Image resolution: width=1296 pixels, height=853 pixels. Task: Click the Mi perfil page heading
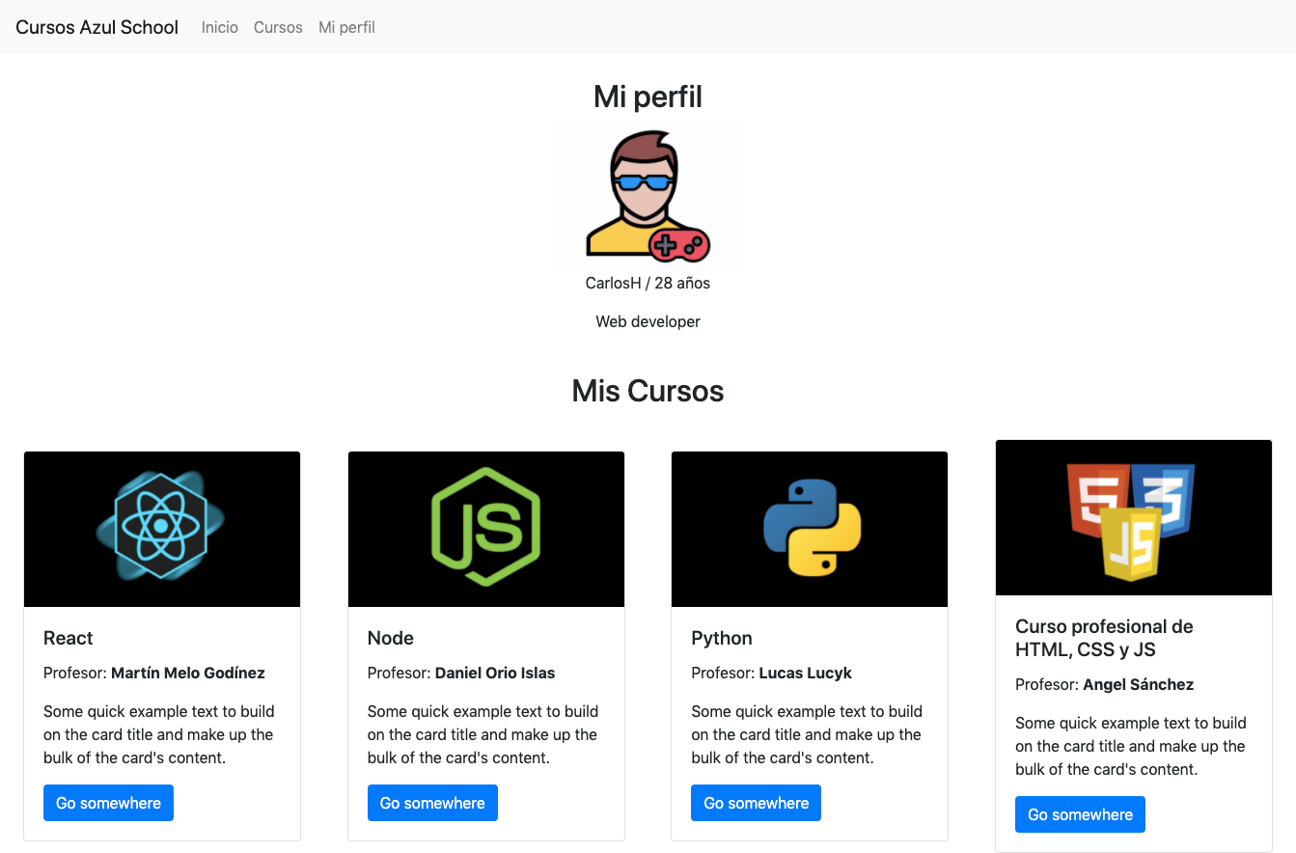(648, 96)
